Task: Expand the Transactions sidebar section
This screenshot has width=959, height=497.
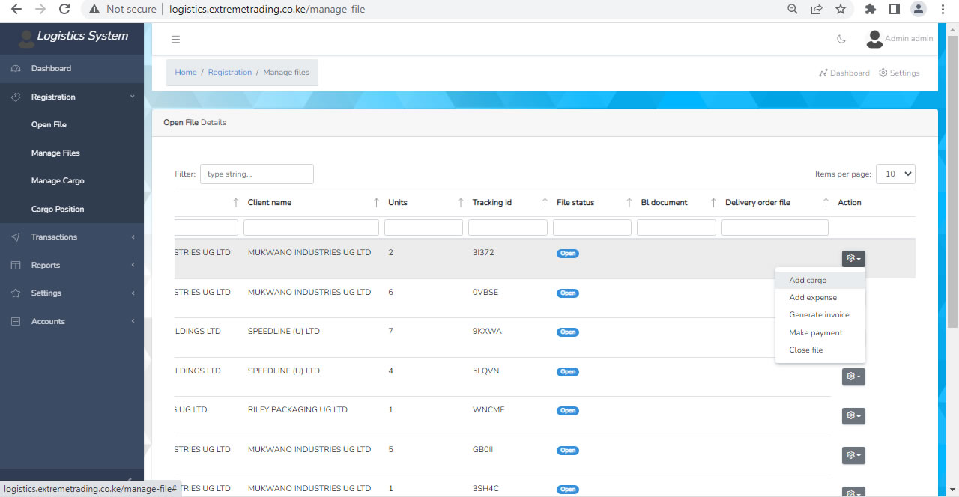Action: coord(54,237)
